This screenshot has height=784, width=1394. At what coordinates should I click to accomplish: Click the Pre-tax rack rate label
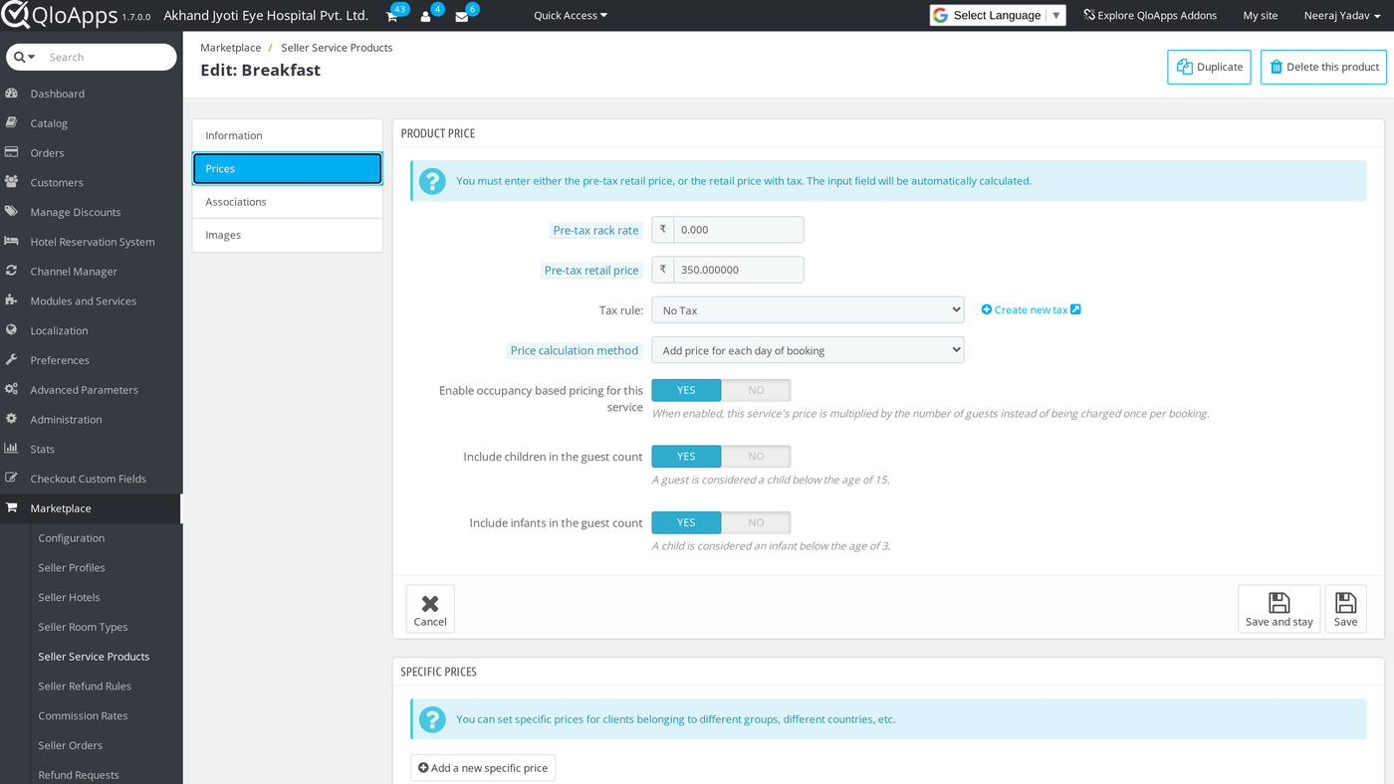point(595,230)
